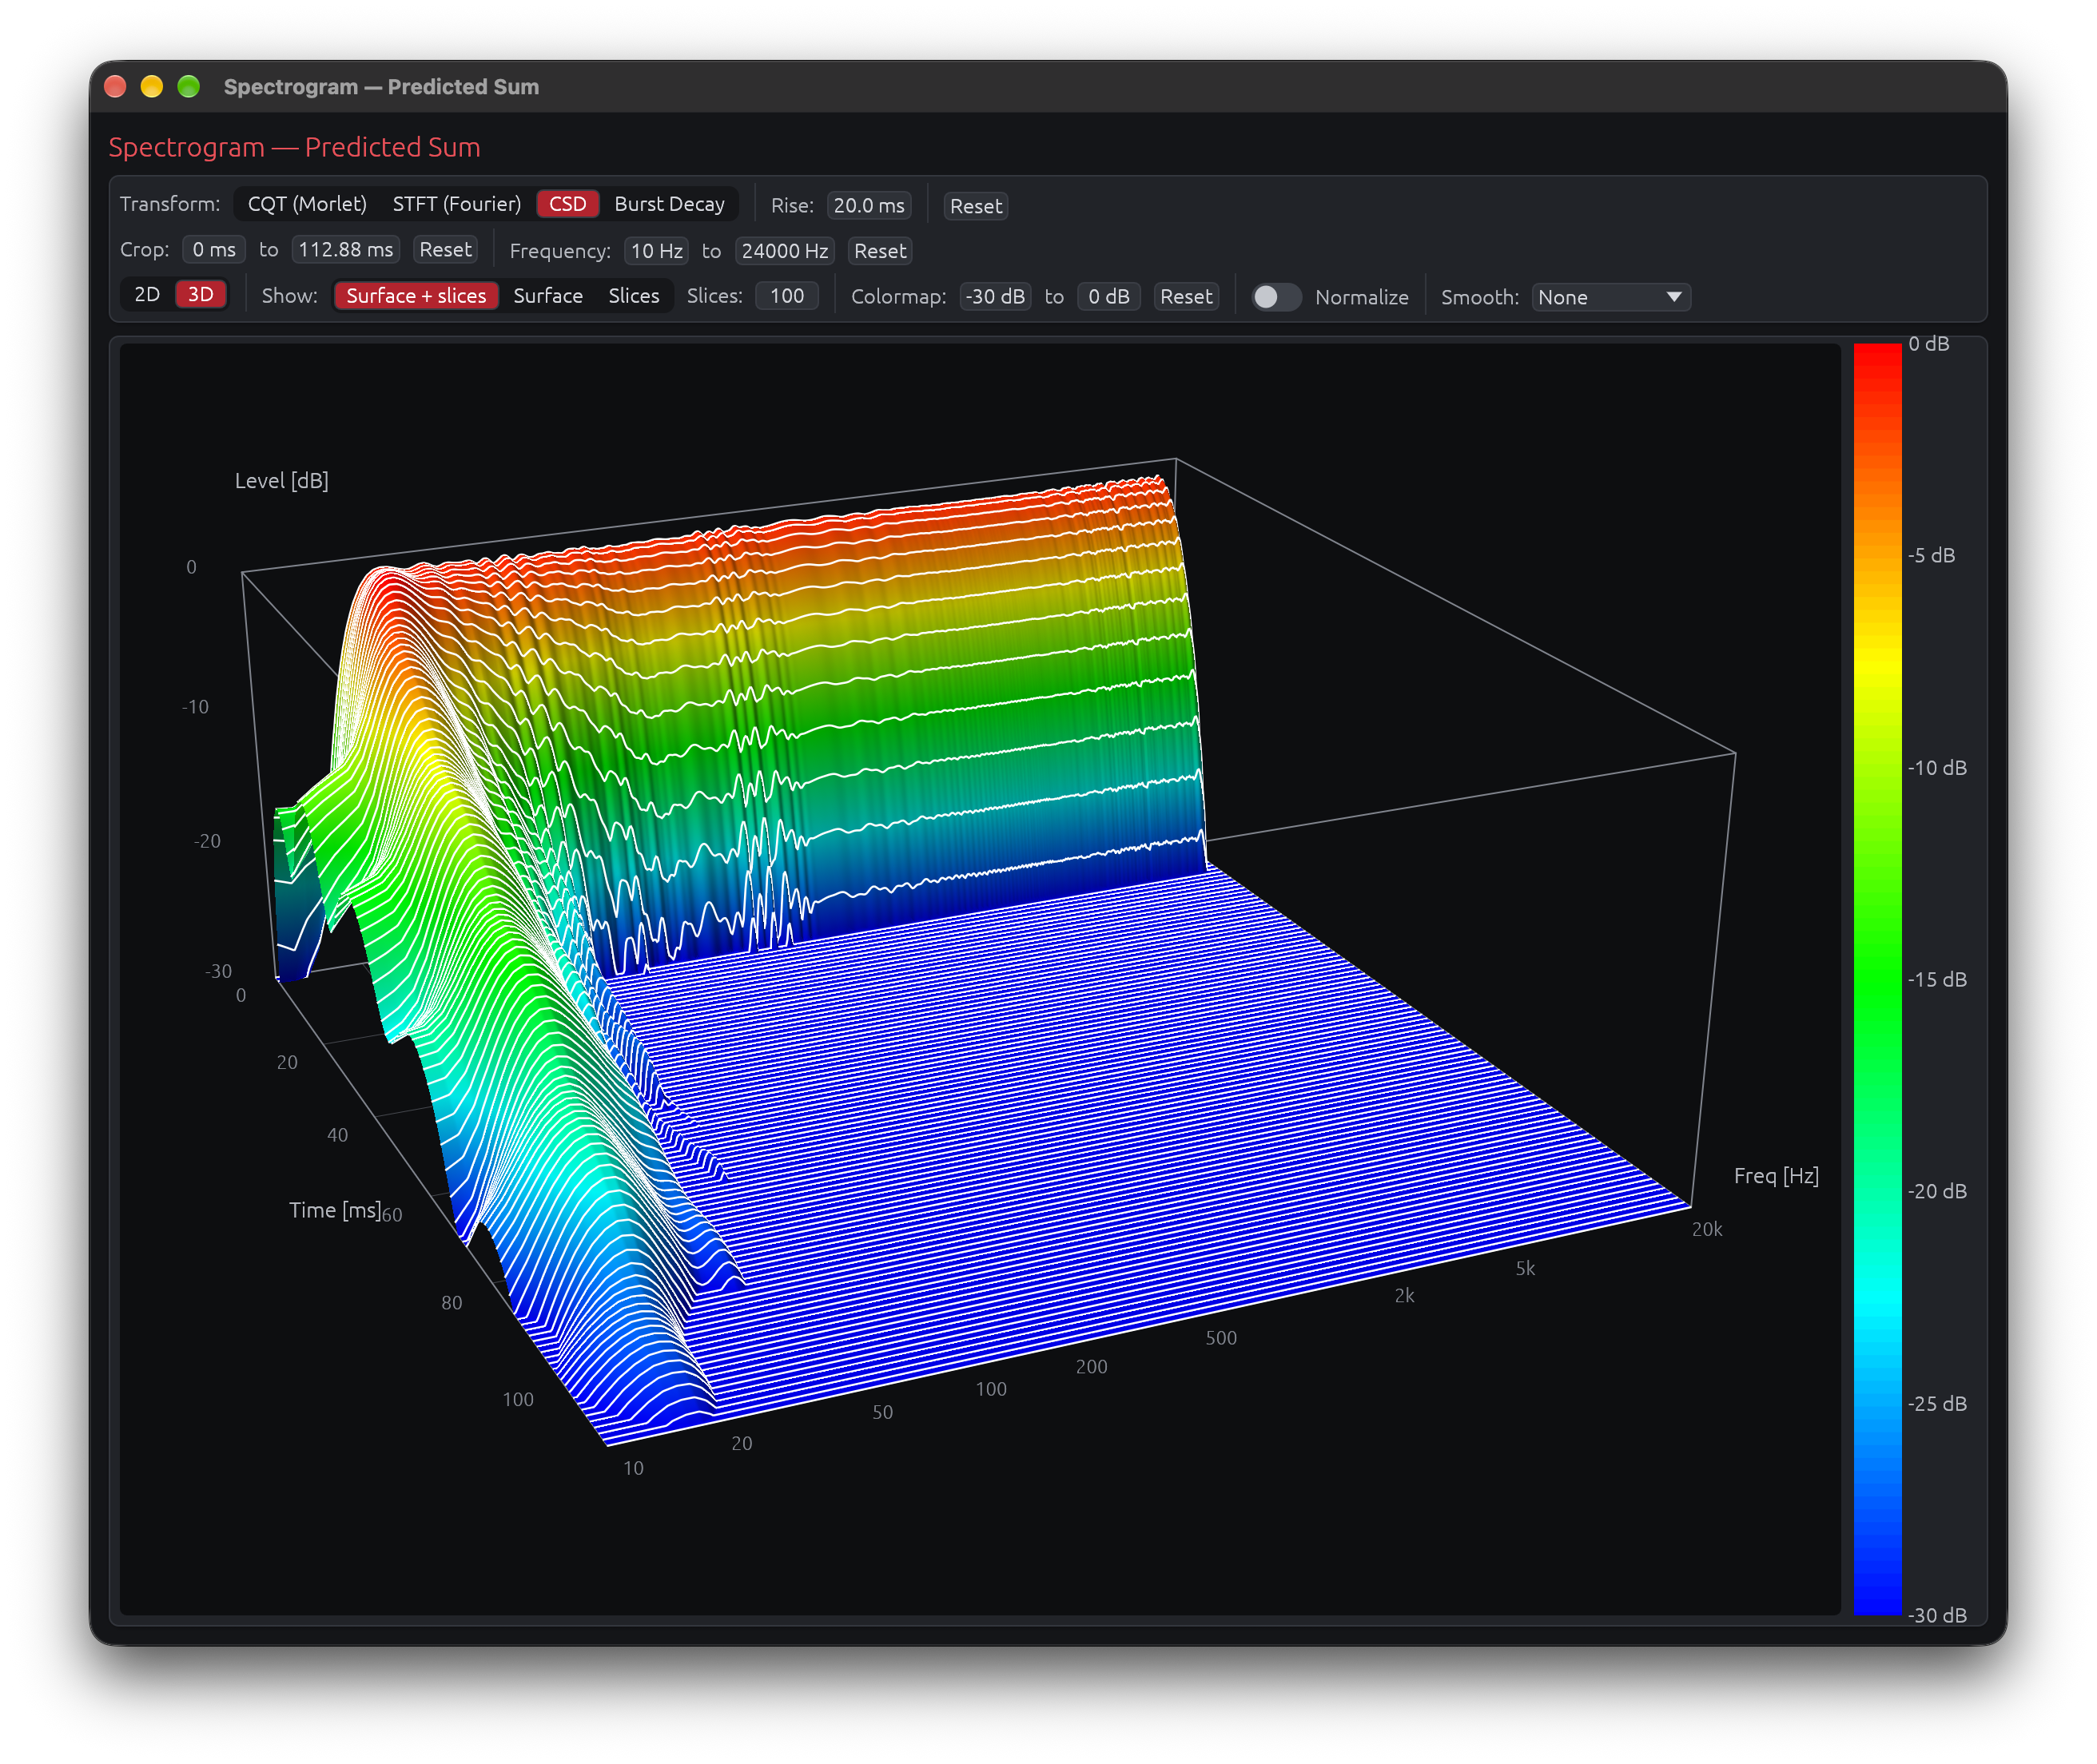Switch to 3D view

[x=201, y=294]
